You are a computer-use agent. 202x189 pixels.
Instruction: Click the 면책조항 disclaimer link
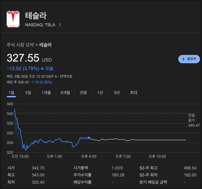[x=66, y=76]
